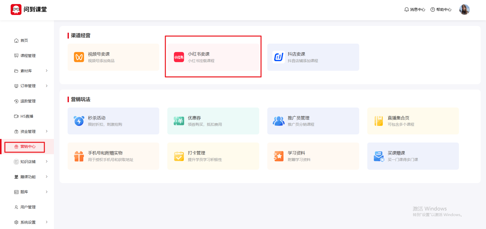Screen dimensions: 486x229
Task: Click the 学习资料 star puzzle icon
Action: coord(279,156)
